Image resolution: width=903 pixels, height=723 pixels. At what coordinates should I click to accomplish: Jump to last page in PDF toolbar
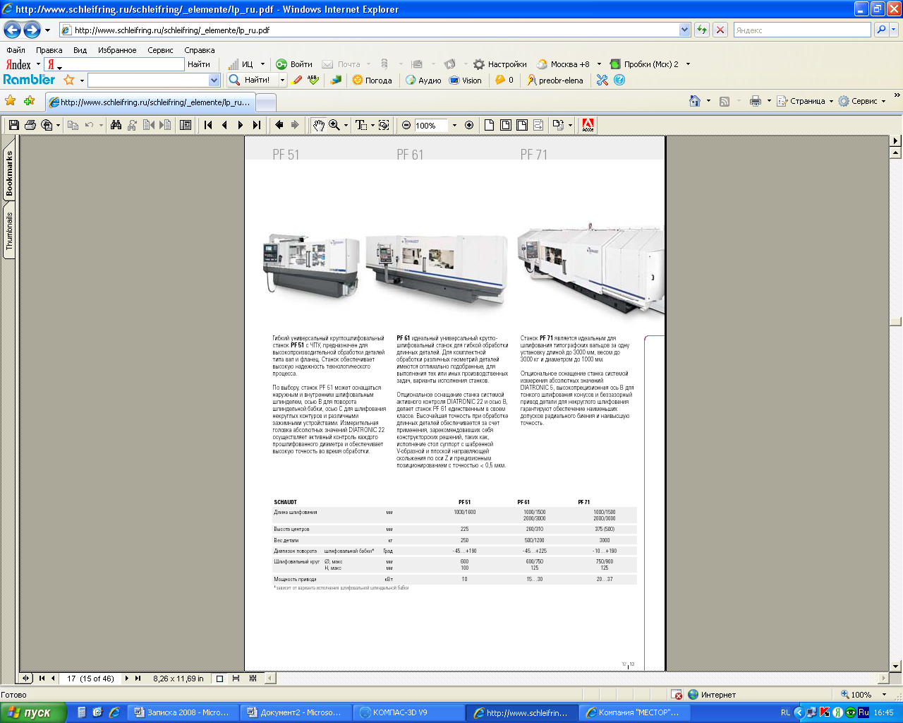pyautogui.click(x=257, y=125)
